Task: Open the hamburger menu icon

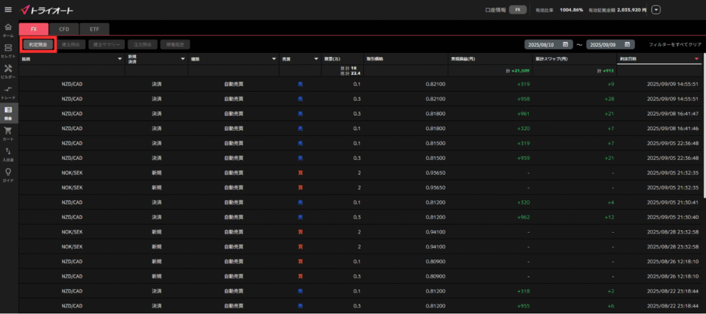Action: tap(8, 10)
